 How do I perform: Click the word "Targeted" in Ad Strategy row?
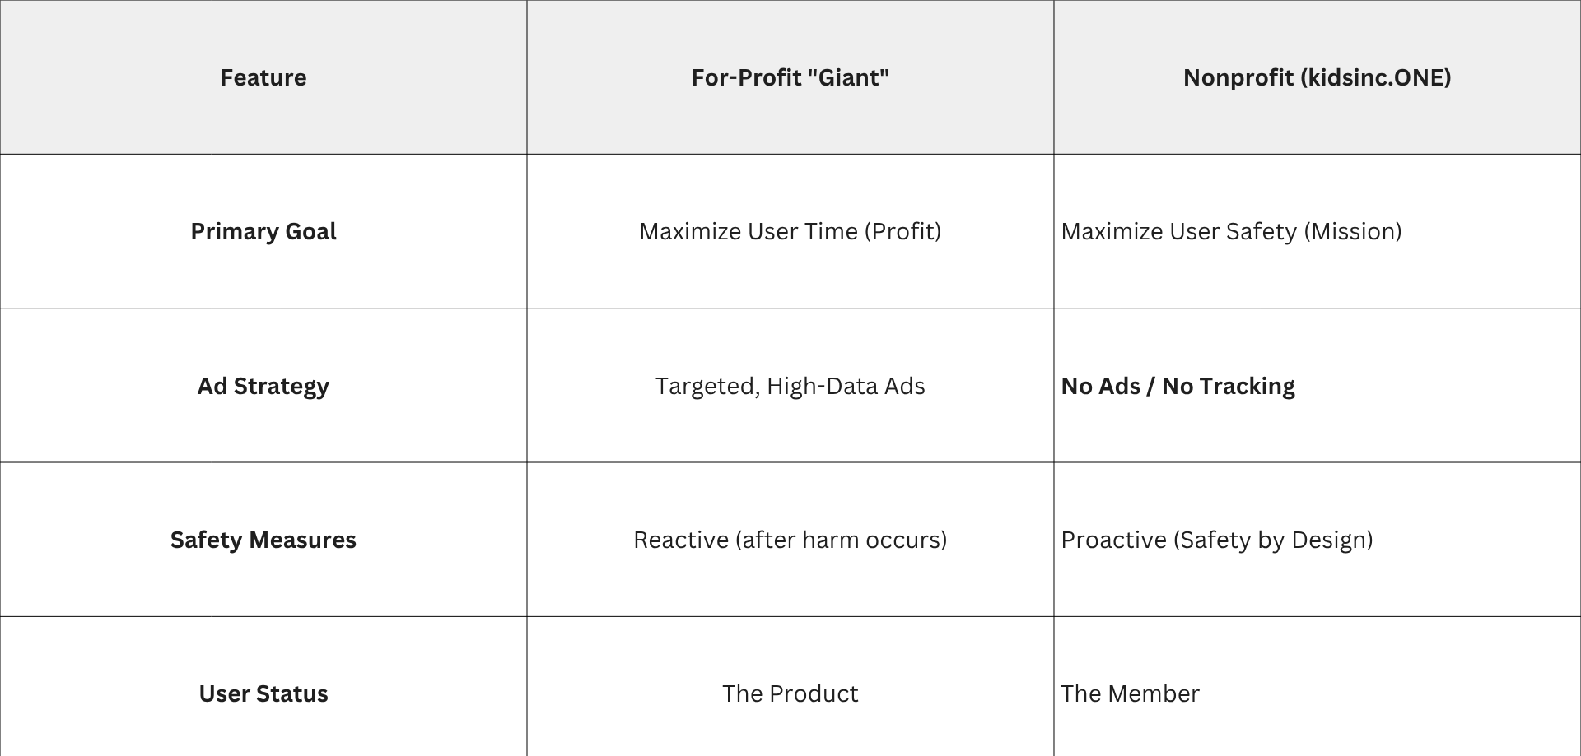point(707,386)
